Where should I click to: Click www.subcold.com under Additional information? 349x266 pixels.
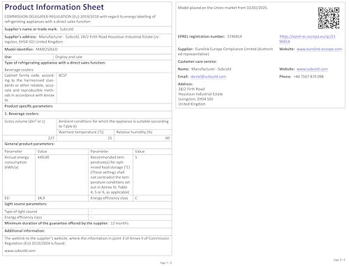coord(20,251)
